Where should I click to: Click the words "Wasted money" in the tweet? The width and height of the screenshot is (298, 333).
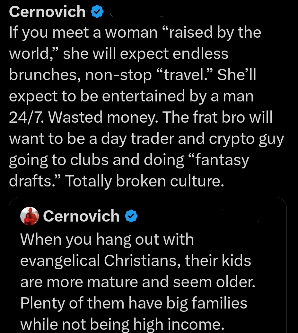87,117
